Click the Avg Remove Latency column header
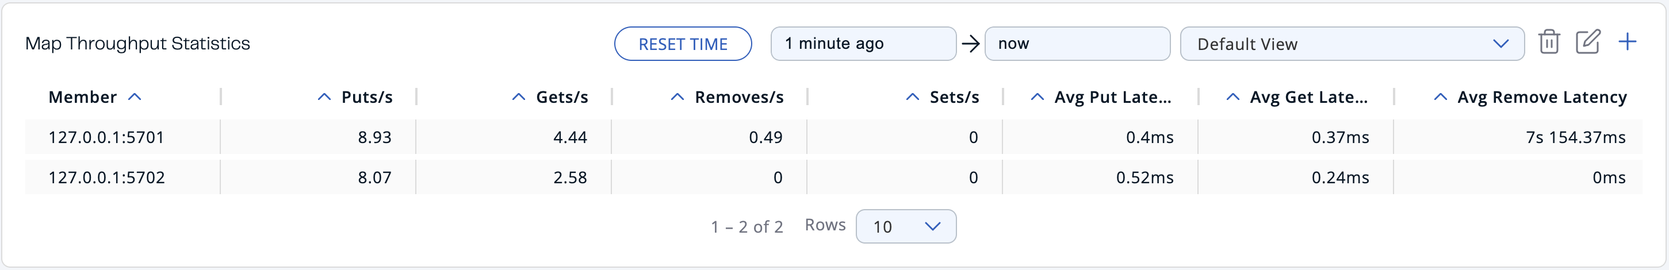 coord(1541,97)
